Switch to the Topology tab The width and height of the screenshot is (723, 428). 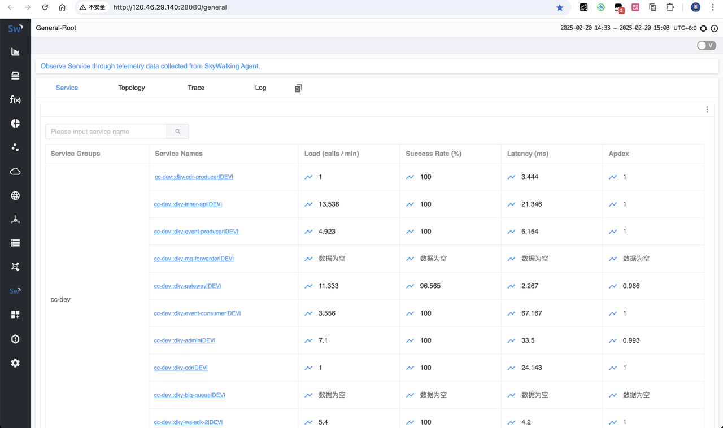point(132,88)
